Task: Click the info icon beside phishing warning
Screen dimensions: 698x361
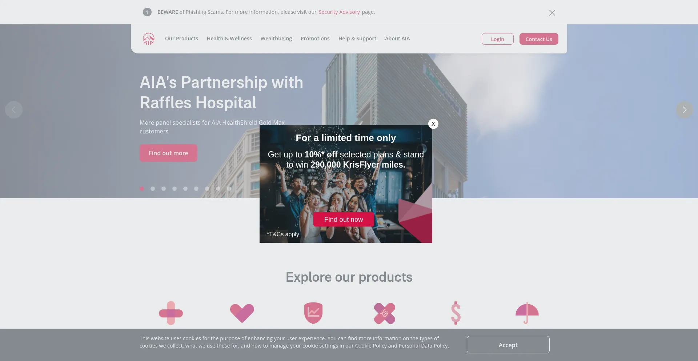Action: 147,12
